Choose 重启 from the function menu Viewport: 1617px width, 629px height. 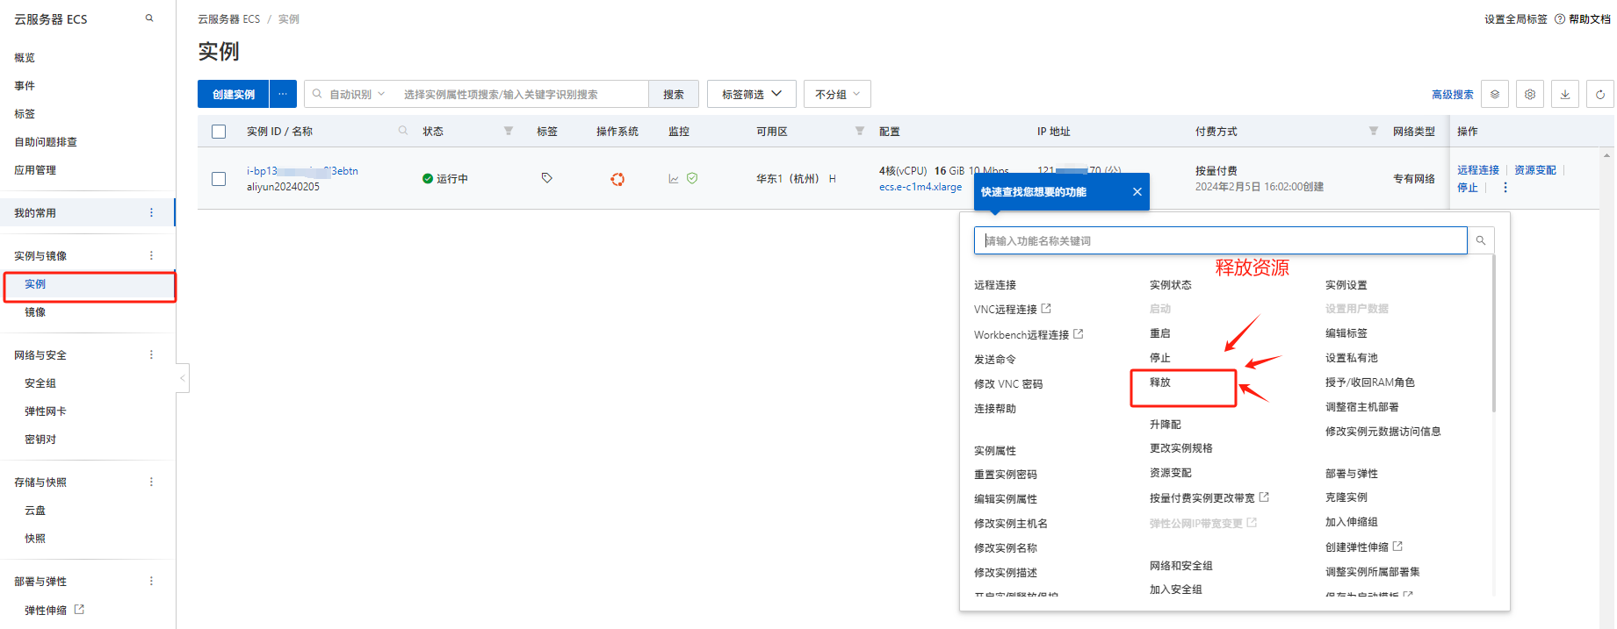pyautogui.click(x=1160, y=333)
